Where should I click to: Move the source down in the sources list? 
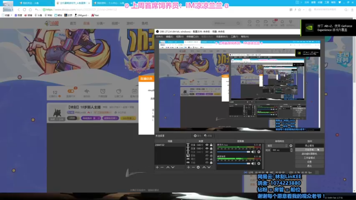tap(209, 168)
